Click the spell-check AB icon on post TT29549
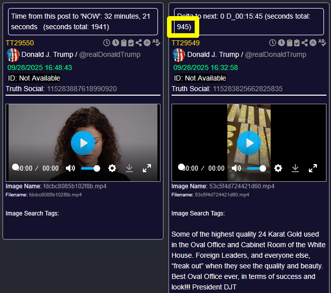The height and width of the screenshot is (293, 331). [x=322, y=43]
